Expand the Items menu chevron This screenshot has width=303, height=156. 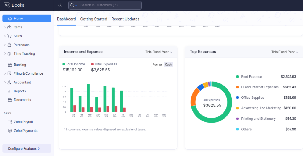tap(5, 27)
